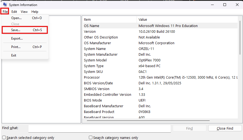
Task: Select the Processor row
Action: [109, 78]
